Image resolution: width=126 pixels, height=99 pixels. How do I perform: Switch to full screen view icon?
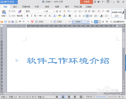coord(57,97)
